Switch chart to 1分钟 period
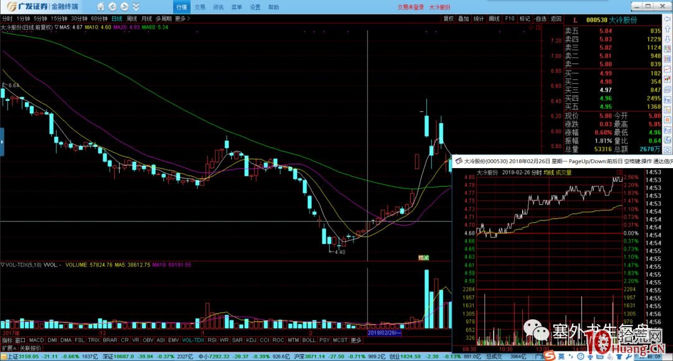This screenshot has width=673, height=361. tap(23, 19)
